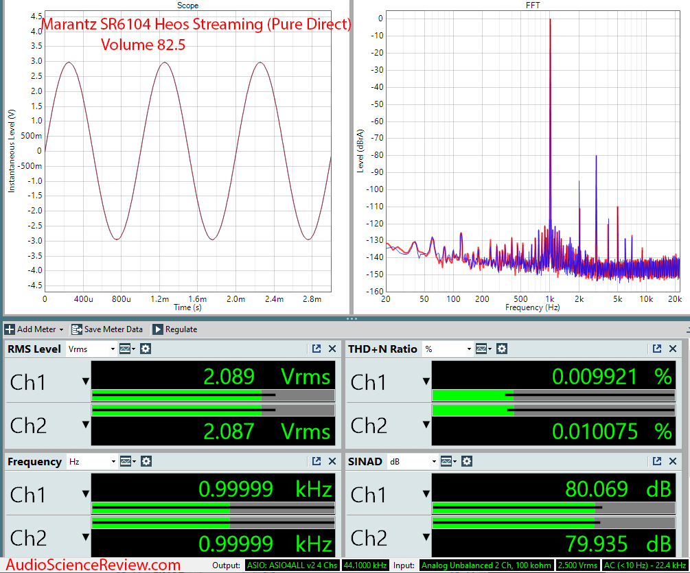The image size is (690, 573).
Task: Click SINAD Ch1 bar graph
Action: 553,508
